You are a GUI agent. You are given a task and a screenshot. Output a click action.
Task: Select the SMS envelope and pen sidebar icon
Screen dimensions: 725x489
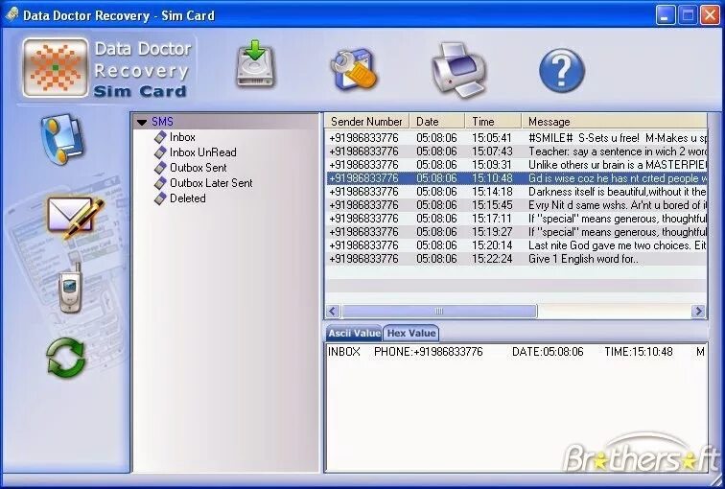(75, 217)
